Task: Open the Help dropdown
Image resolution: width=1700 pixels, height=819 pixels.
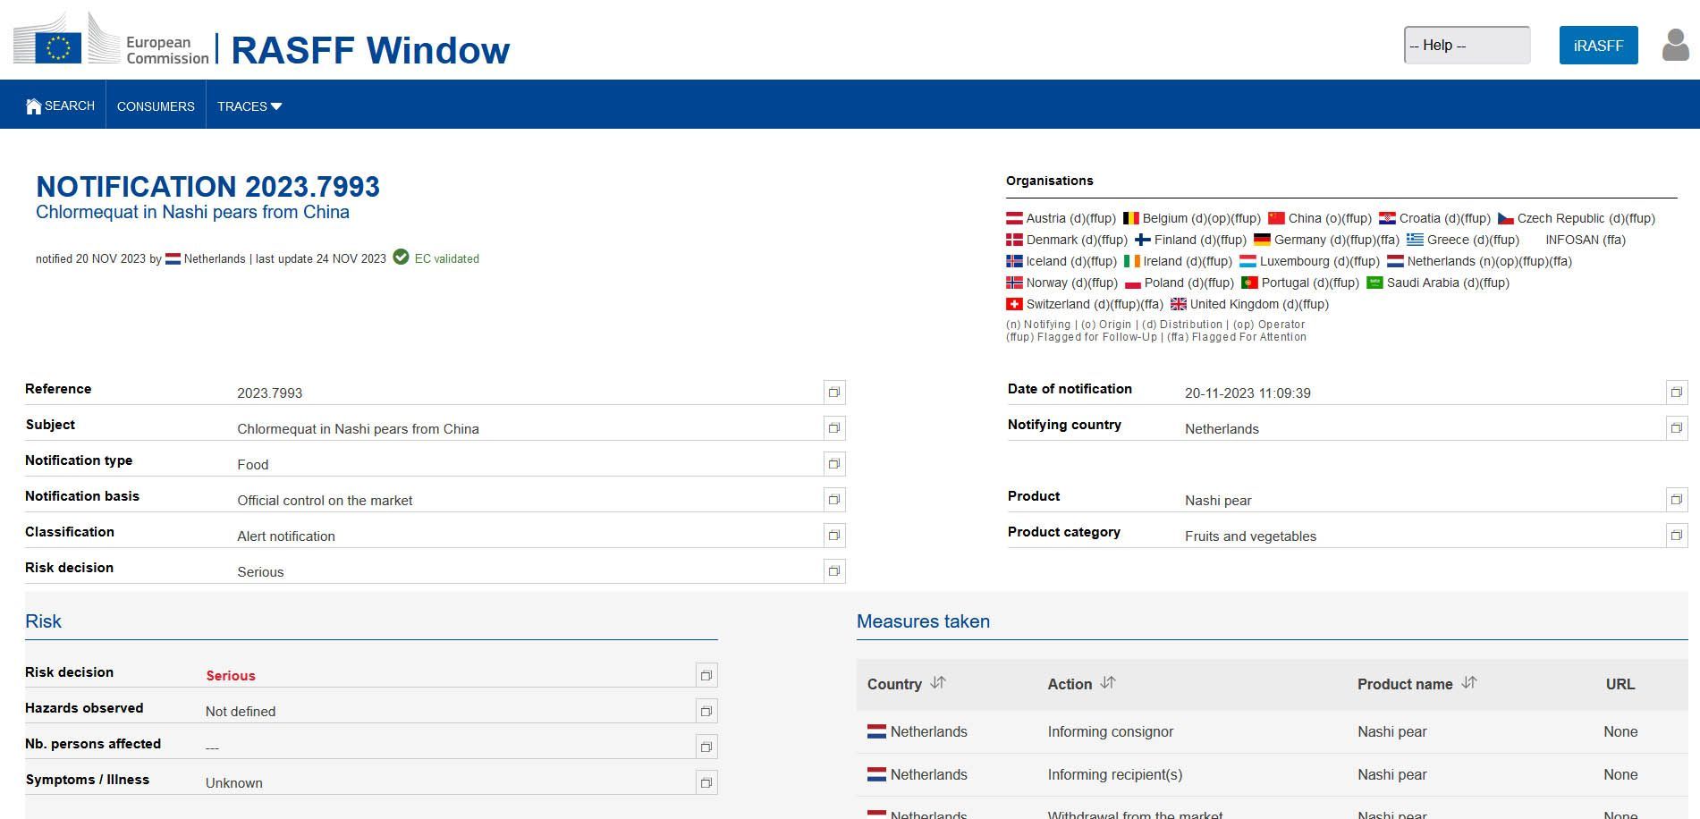Action: click(1467, 46)
